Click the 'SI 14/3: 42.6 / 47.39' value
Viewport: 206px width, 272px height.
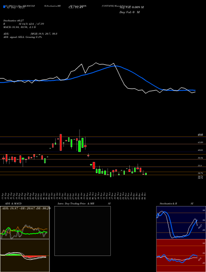click(31, 24)
